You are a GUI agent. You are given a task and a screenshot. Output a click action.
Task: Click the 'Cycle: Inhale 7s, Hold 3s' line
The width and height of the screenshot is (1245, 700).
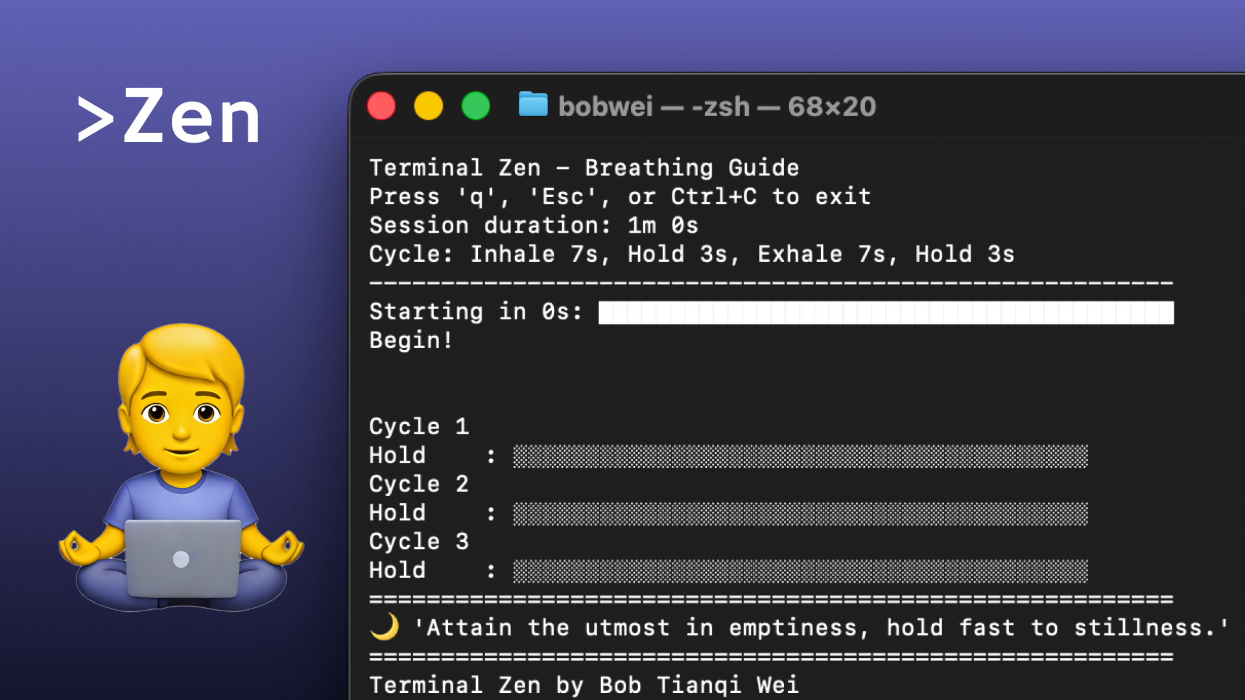pos(691,254)
